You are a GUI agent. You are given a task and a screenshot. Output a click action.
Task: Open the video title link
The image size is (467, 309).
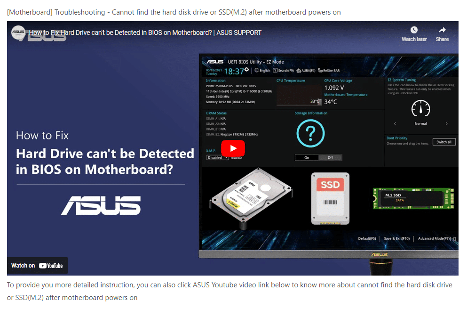click(145, 33)
